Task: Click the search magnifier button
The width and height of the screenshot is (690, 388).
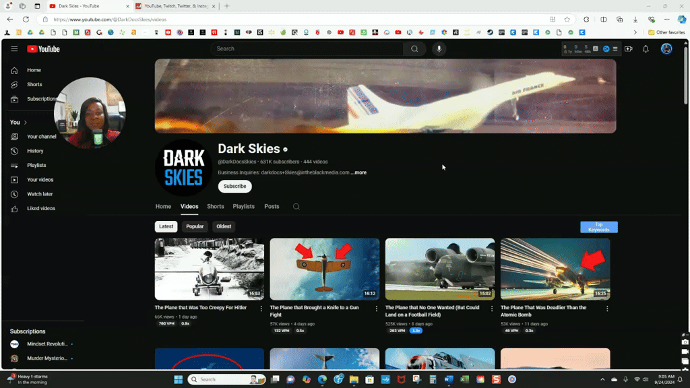Action: point(414,48)
